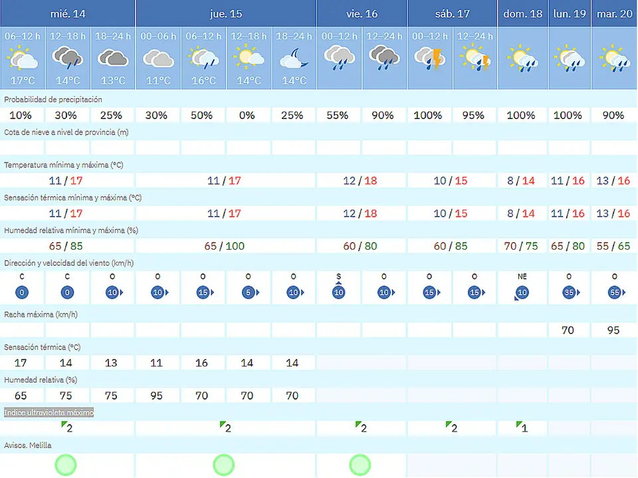
Task: Click the Probabilidad de precipitación row label
Action: coord(53,100)
